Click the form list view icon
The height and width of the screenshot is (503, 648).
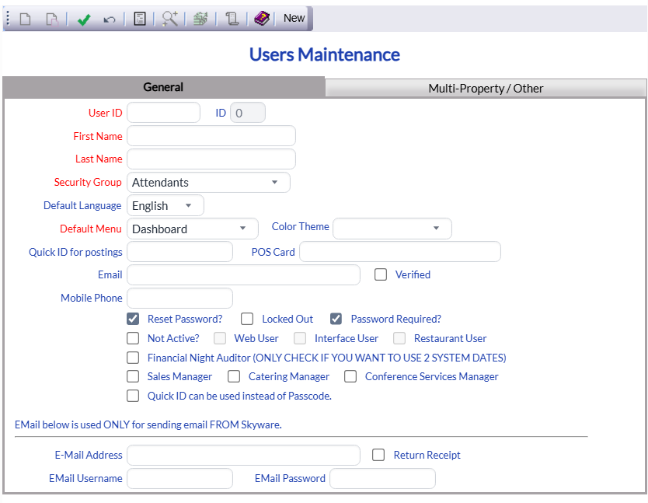[x=140, y=19]
